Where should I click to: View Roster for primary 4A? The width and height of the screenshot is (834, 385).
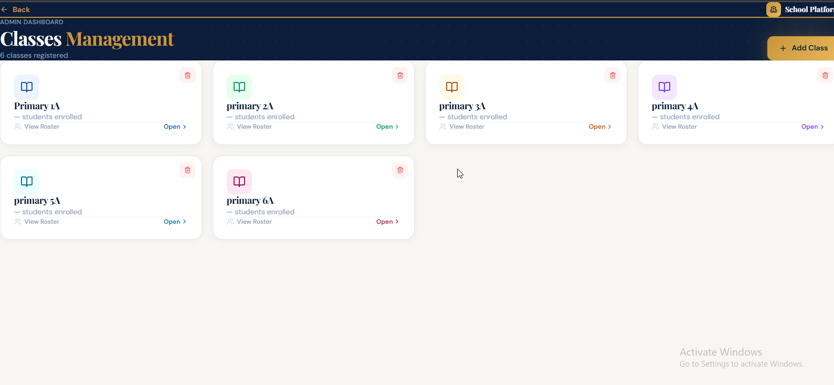680,127
